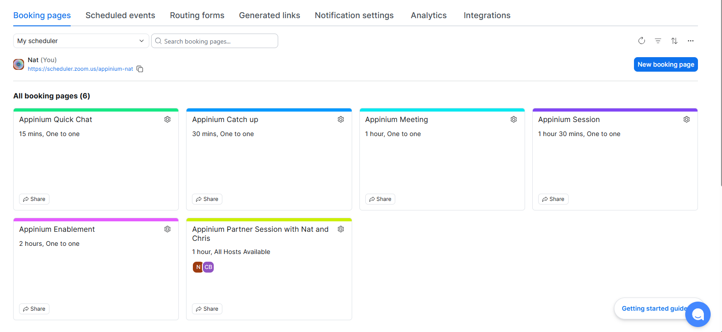Click the sort arrows icon

click(x=674, y=41)
